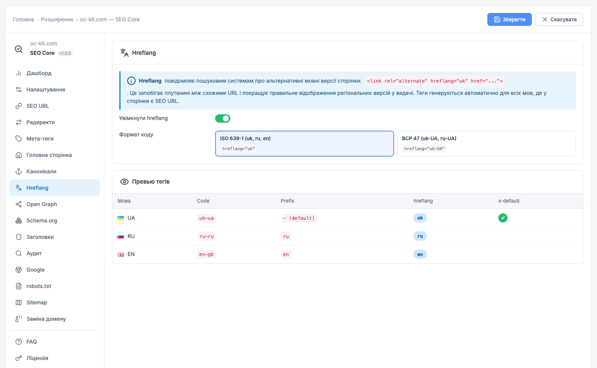
Task: Click the Скасувати button
Action: (559, 19)
